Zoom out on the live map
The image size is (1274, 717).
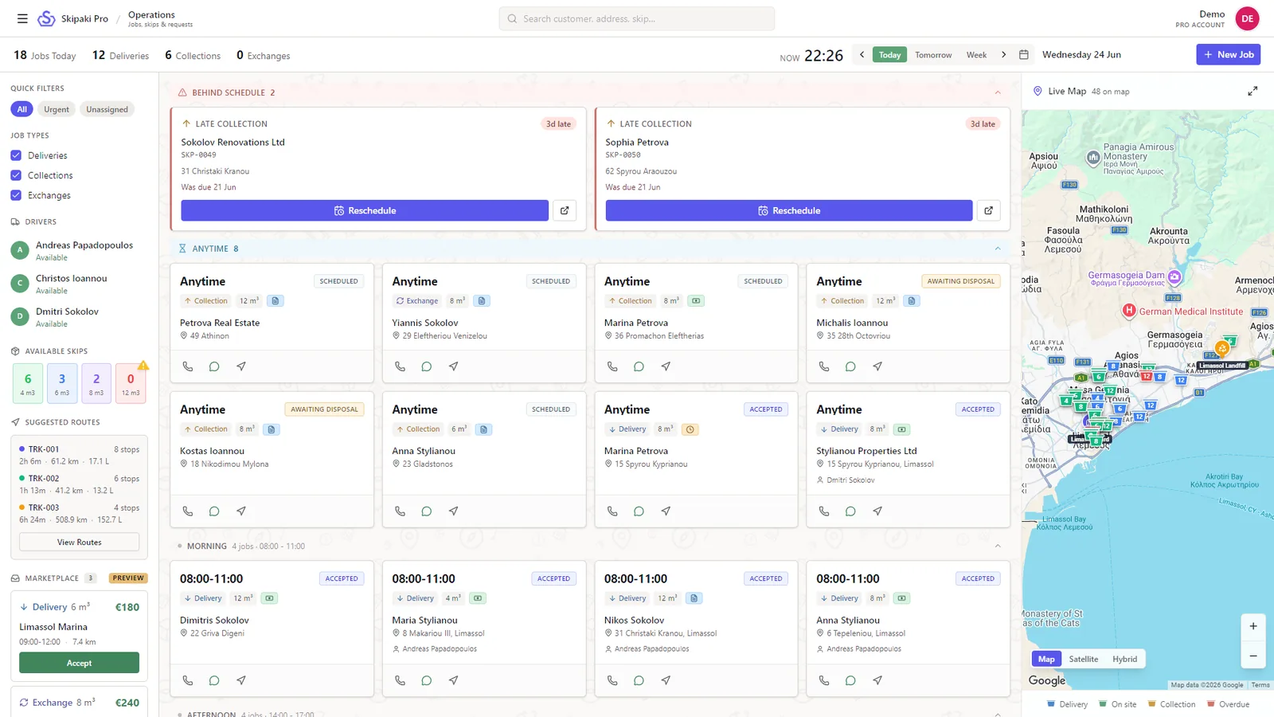(1253, 656)
